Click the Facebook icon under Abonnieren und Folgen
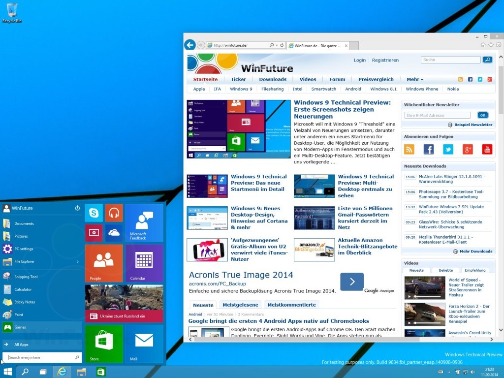 coord(429,149)
